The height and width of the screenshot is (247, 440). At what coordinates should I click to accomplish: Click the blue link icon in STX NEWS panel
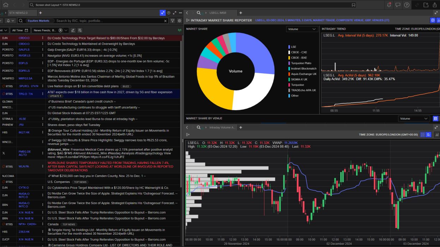(163, 13)
